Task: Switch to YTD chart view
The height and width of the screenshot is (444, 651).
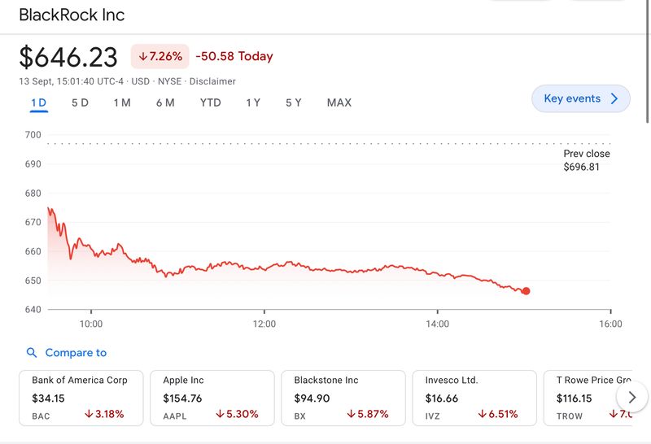Action: pos(210,102)
